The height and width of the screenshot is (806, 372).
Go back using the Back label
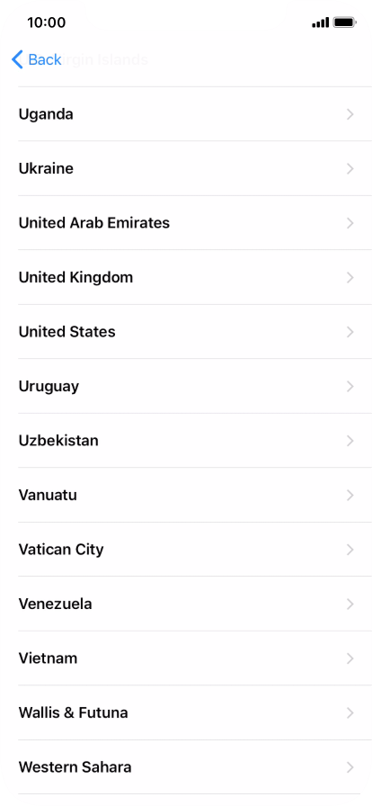(x=45, y=59)
